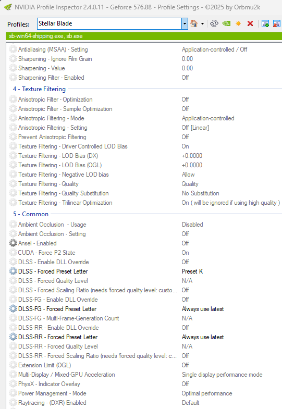Click the DLSS - Enable DLL Override Off value
Image resolution: width=282 pixels, height=409 pixels.
pos(185,262)
